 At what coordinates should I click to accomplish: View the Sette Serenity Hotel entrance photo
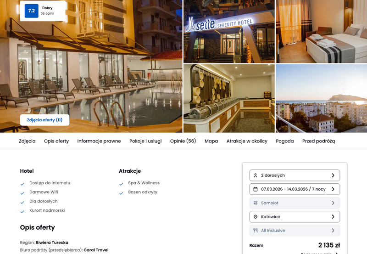tap(229, 31)
